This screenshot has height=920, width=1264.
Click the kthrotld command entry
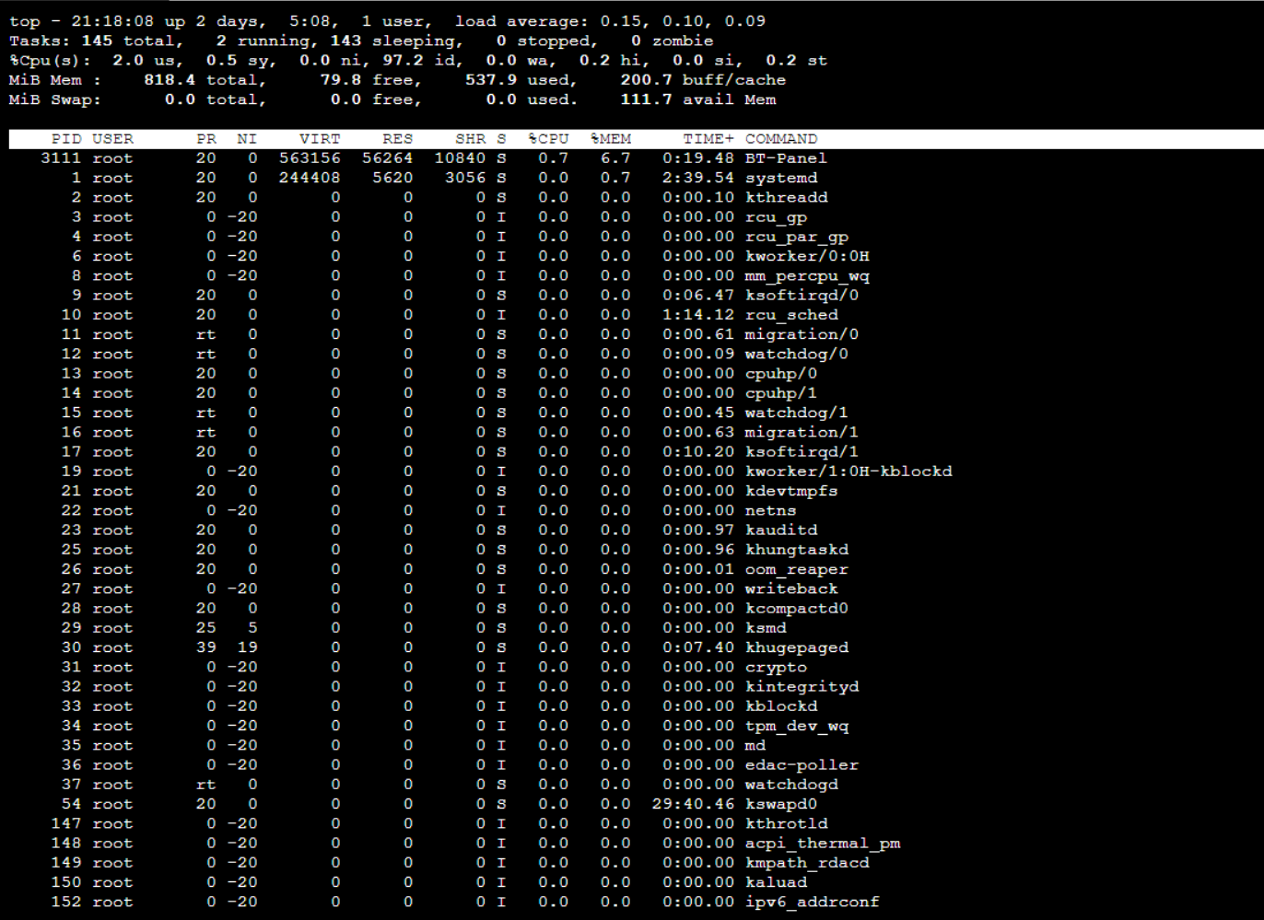[787, 823]
